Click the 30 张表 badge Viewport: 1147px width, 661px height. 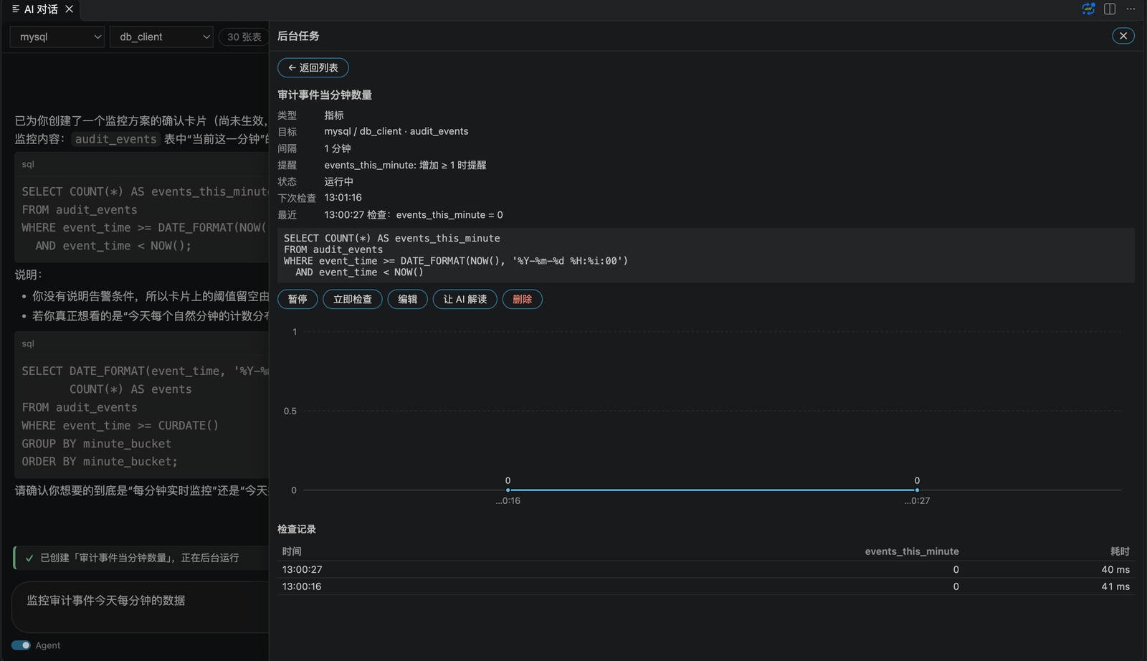(x=244, y=37)
